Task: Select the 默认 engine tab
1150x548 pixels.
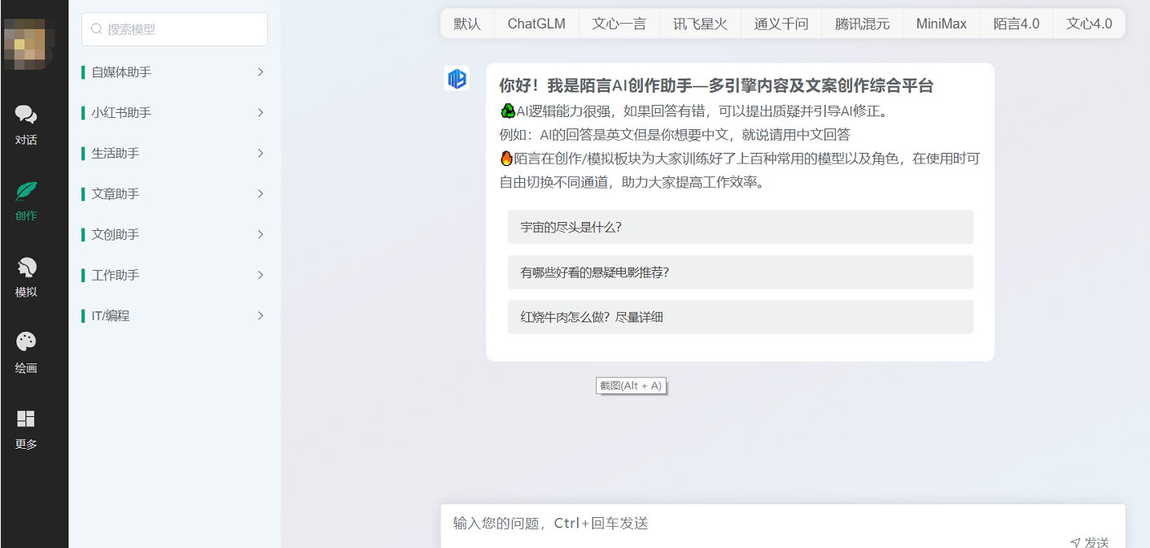Action: coord(467,24)
